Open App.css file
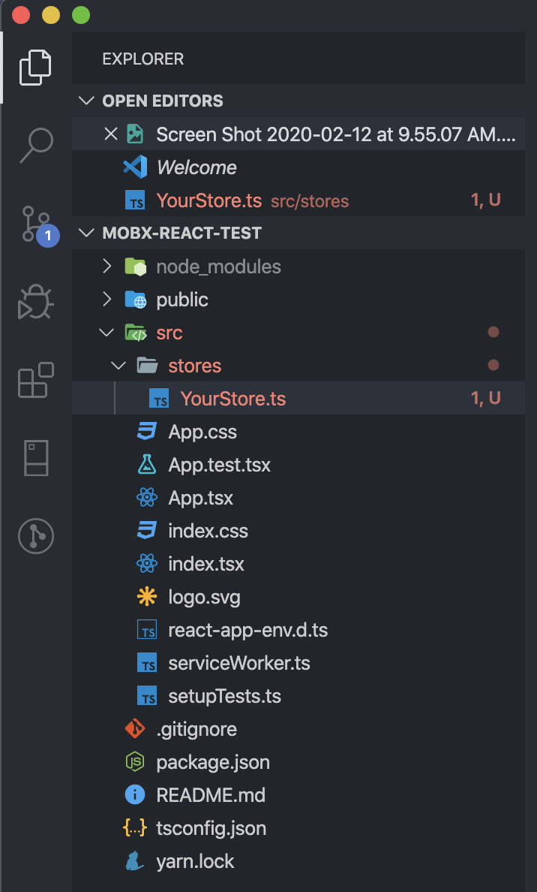The image size is (537, 892). (298, 432)
